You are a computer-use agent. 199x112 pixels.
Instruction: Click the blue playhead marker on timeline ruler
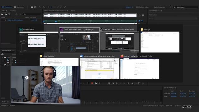tap(56, 22)
